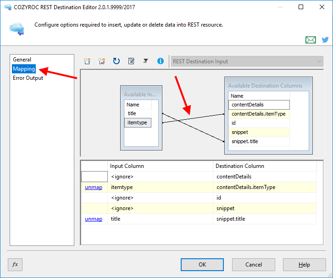This screenshot has height=278, width=333.
Task: Click the map all columns toolbar icon
Action: coord(87,61)
